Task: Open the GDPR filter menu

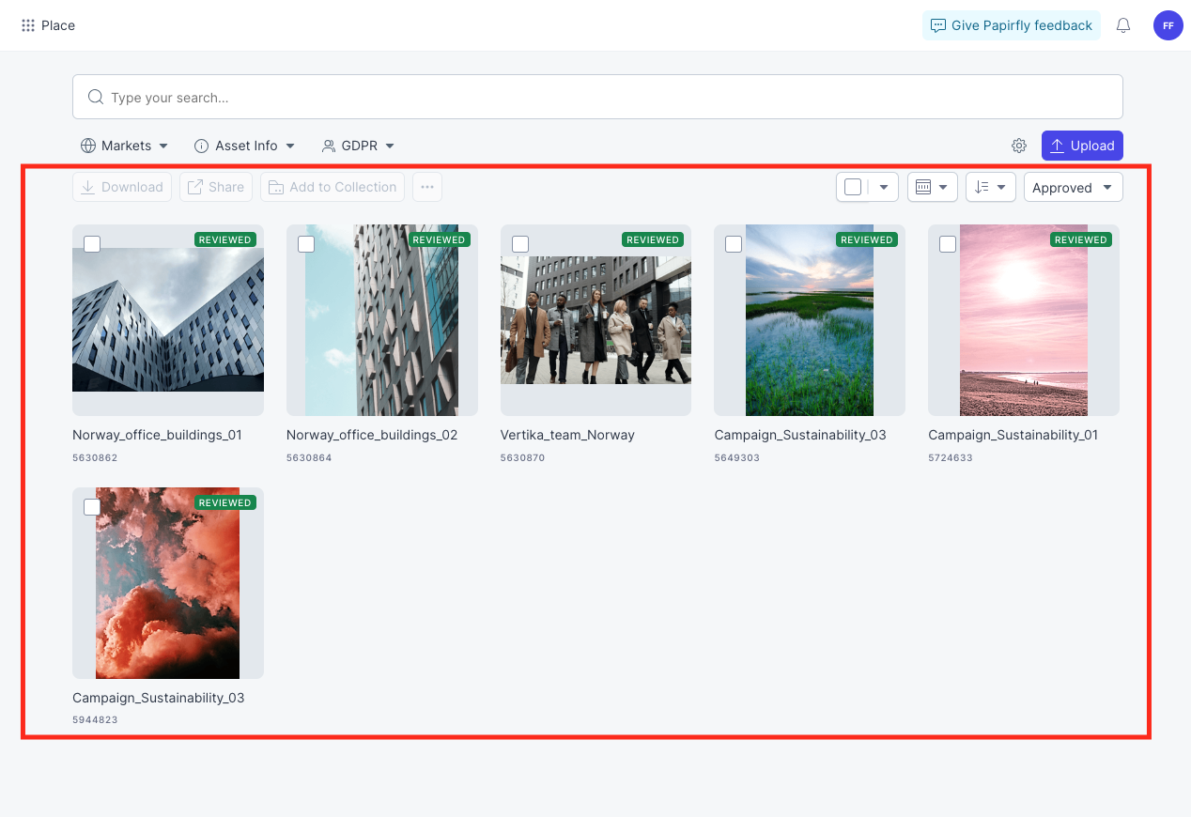Action: pos(359,146)
